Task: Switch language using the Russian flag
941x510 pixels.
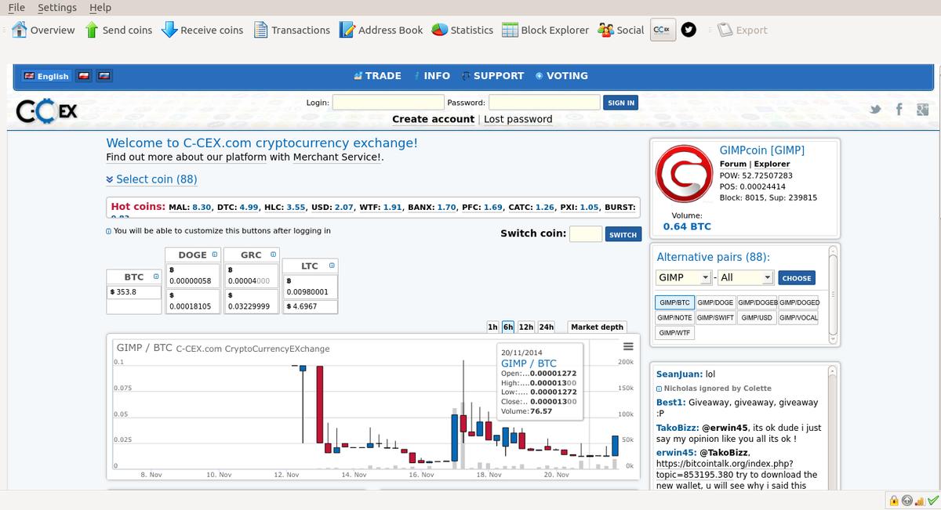Action: point(104,76)
